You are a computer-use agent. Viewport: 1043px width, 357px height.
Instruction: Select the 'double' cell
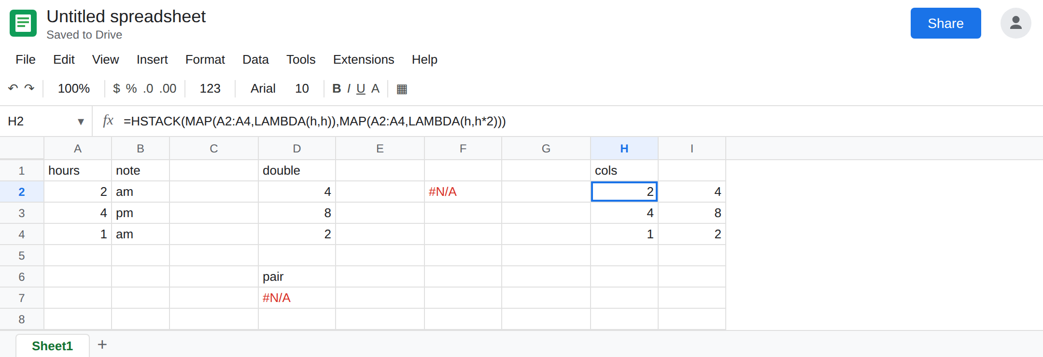pos(297,171)
